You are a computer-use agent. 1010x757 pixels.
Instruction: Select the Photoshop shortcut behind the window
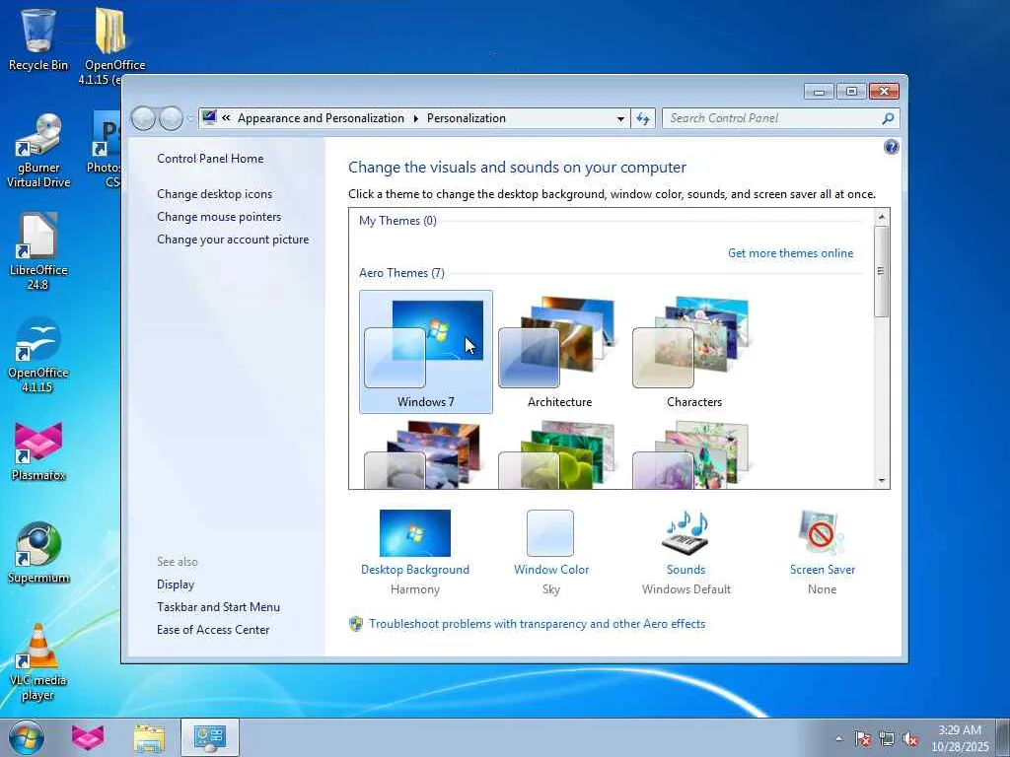105,150
